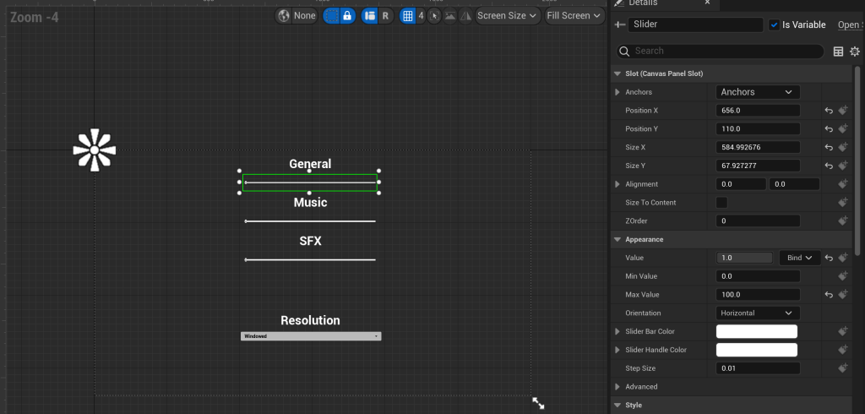Click the layout transform mode icon
Viewport: 865px width, 414px height.
click(x=369, y=16)
